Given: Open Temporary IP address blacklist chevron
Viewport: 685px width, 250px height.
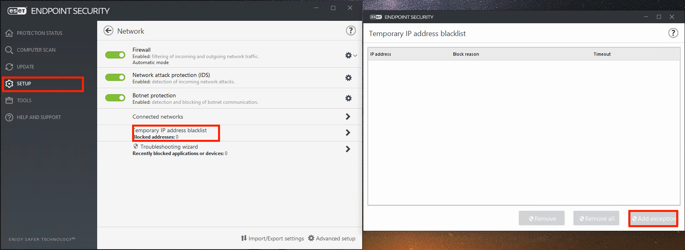Looking at the screenshot, I should coord(348,133).
